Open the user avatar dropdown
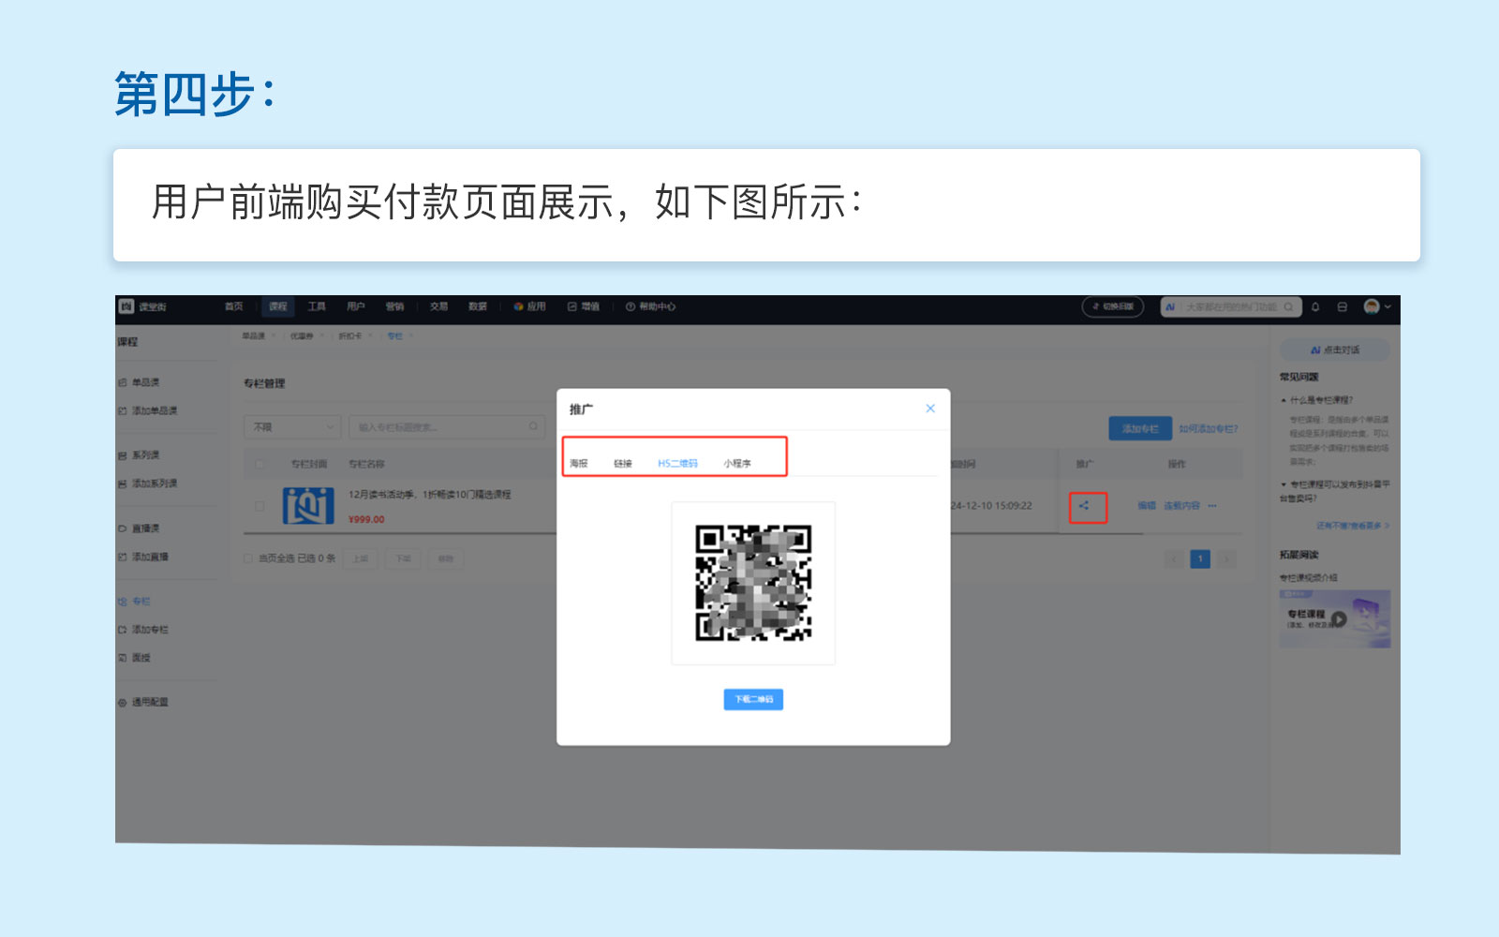1499x937 pixels. pos(1377,306)
